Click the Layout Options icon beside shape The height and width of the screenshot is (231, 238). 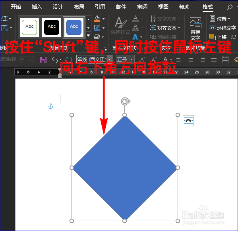pyautogui.click(x=188, y=121)
